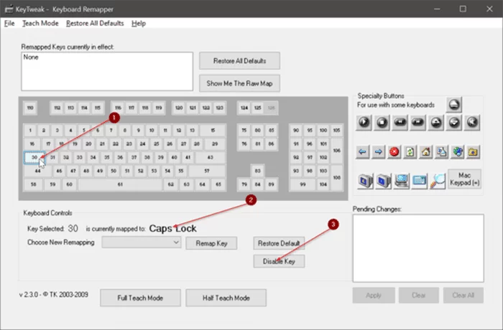This screenshot has height=330, width=503.
Task: Click the Disable Key button
Action: 279,261
